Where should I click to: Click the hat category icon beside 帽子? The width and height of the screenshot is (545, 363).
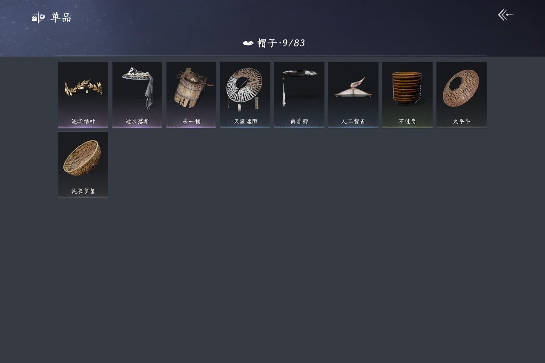tap(248, 43)
